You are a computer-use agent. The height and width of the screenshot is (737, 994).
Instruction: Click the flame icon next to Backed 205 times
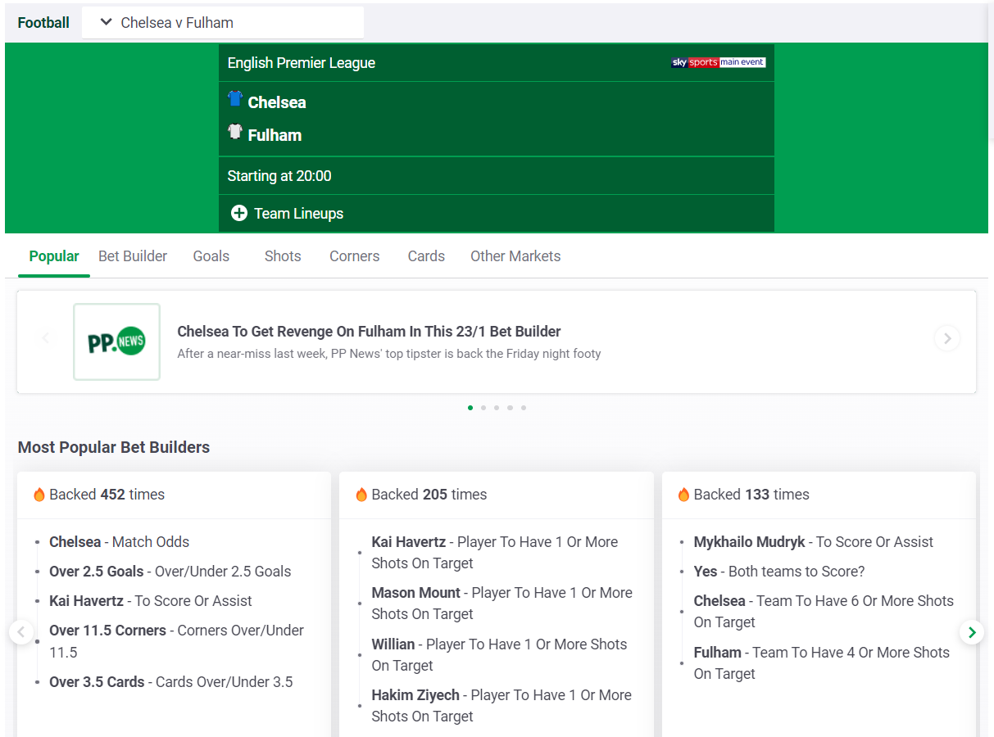[361, 495]
